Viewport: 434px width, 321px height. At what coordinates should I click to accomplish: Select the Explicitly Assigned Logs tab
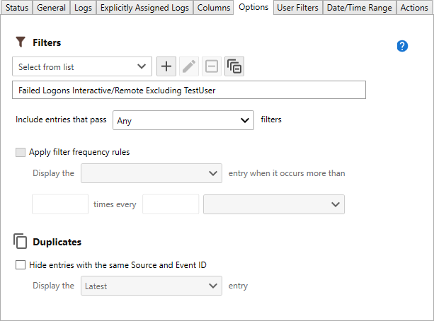(x=144, y=8)
